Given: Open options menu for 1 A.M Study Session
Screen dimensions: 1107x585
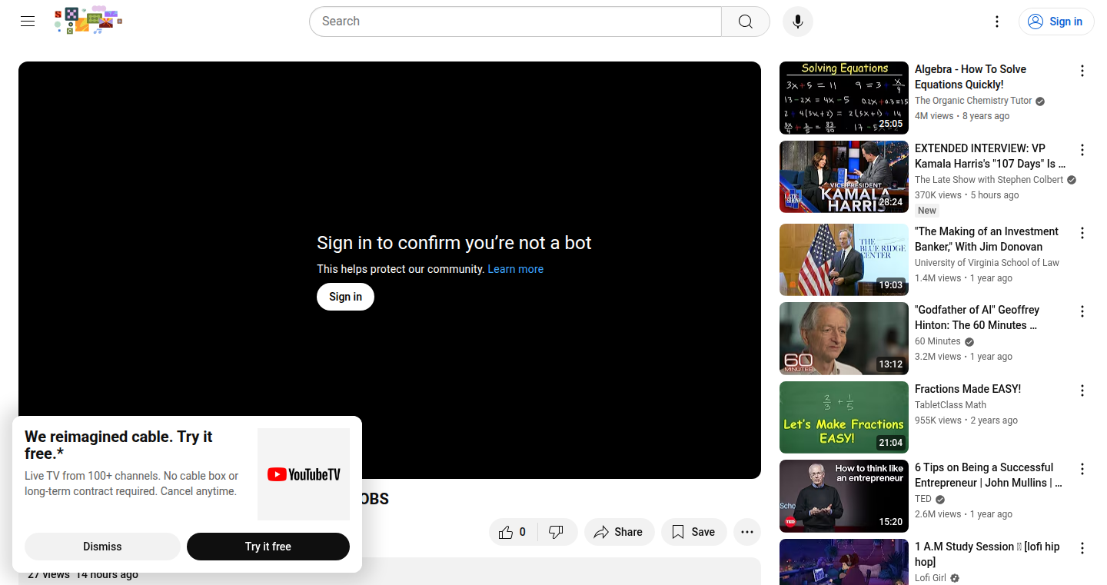Looking at the screenshot, I should (x=1082, y=548).
